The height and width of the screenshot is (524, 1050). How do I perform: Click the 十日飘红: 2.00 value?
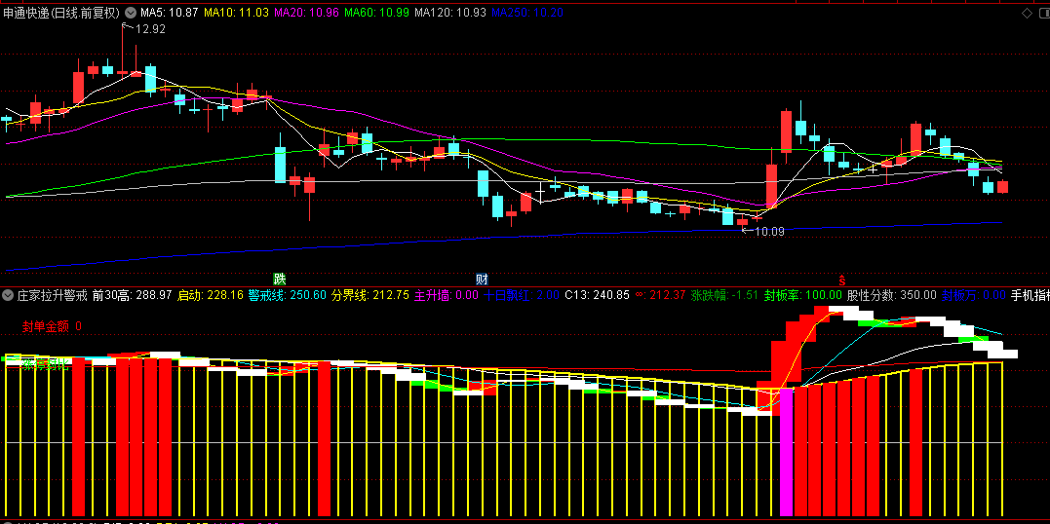pyautogui.click(x=521, y=294)
